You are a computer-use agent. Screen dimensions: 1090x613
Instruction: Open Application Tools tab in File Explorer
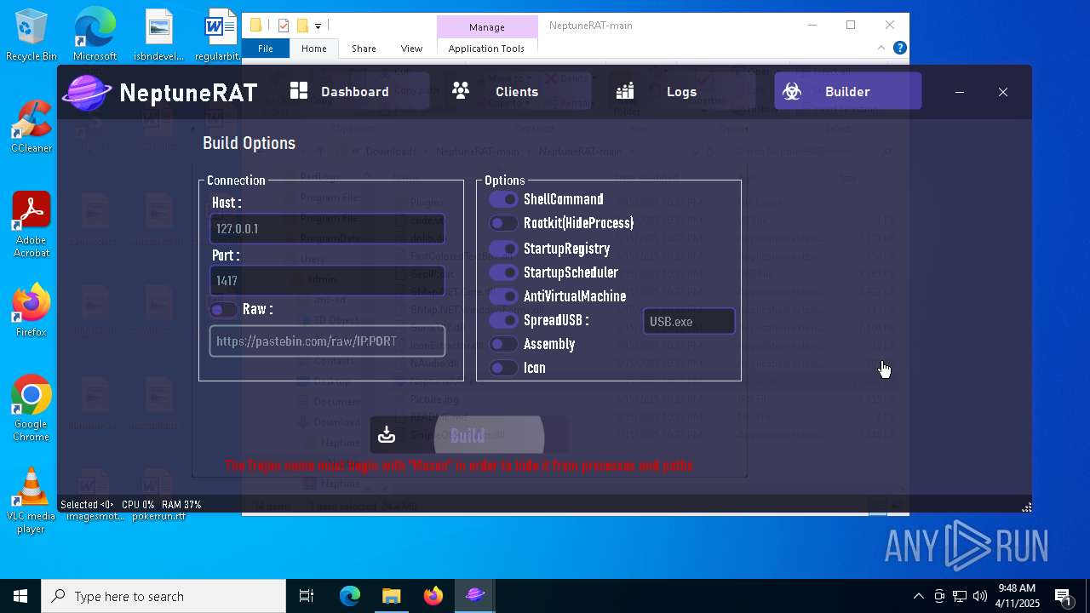pos(486,49)
